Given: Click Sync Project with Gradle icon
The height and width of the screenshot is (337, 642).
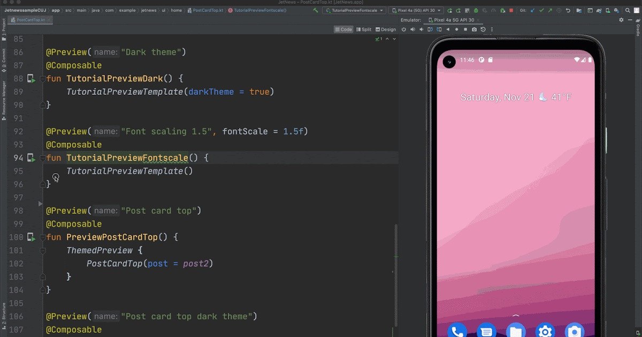Looking at the screenshot, I should [x=599, y=10].
